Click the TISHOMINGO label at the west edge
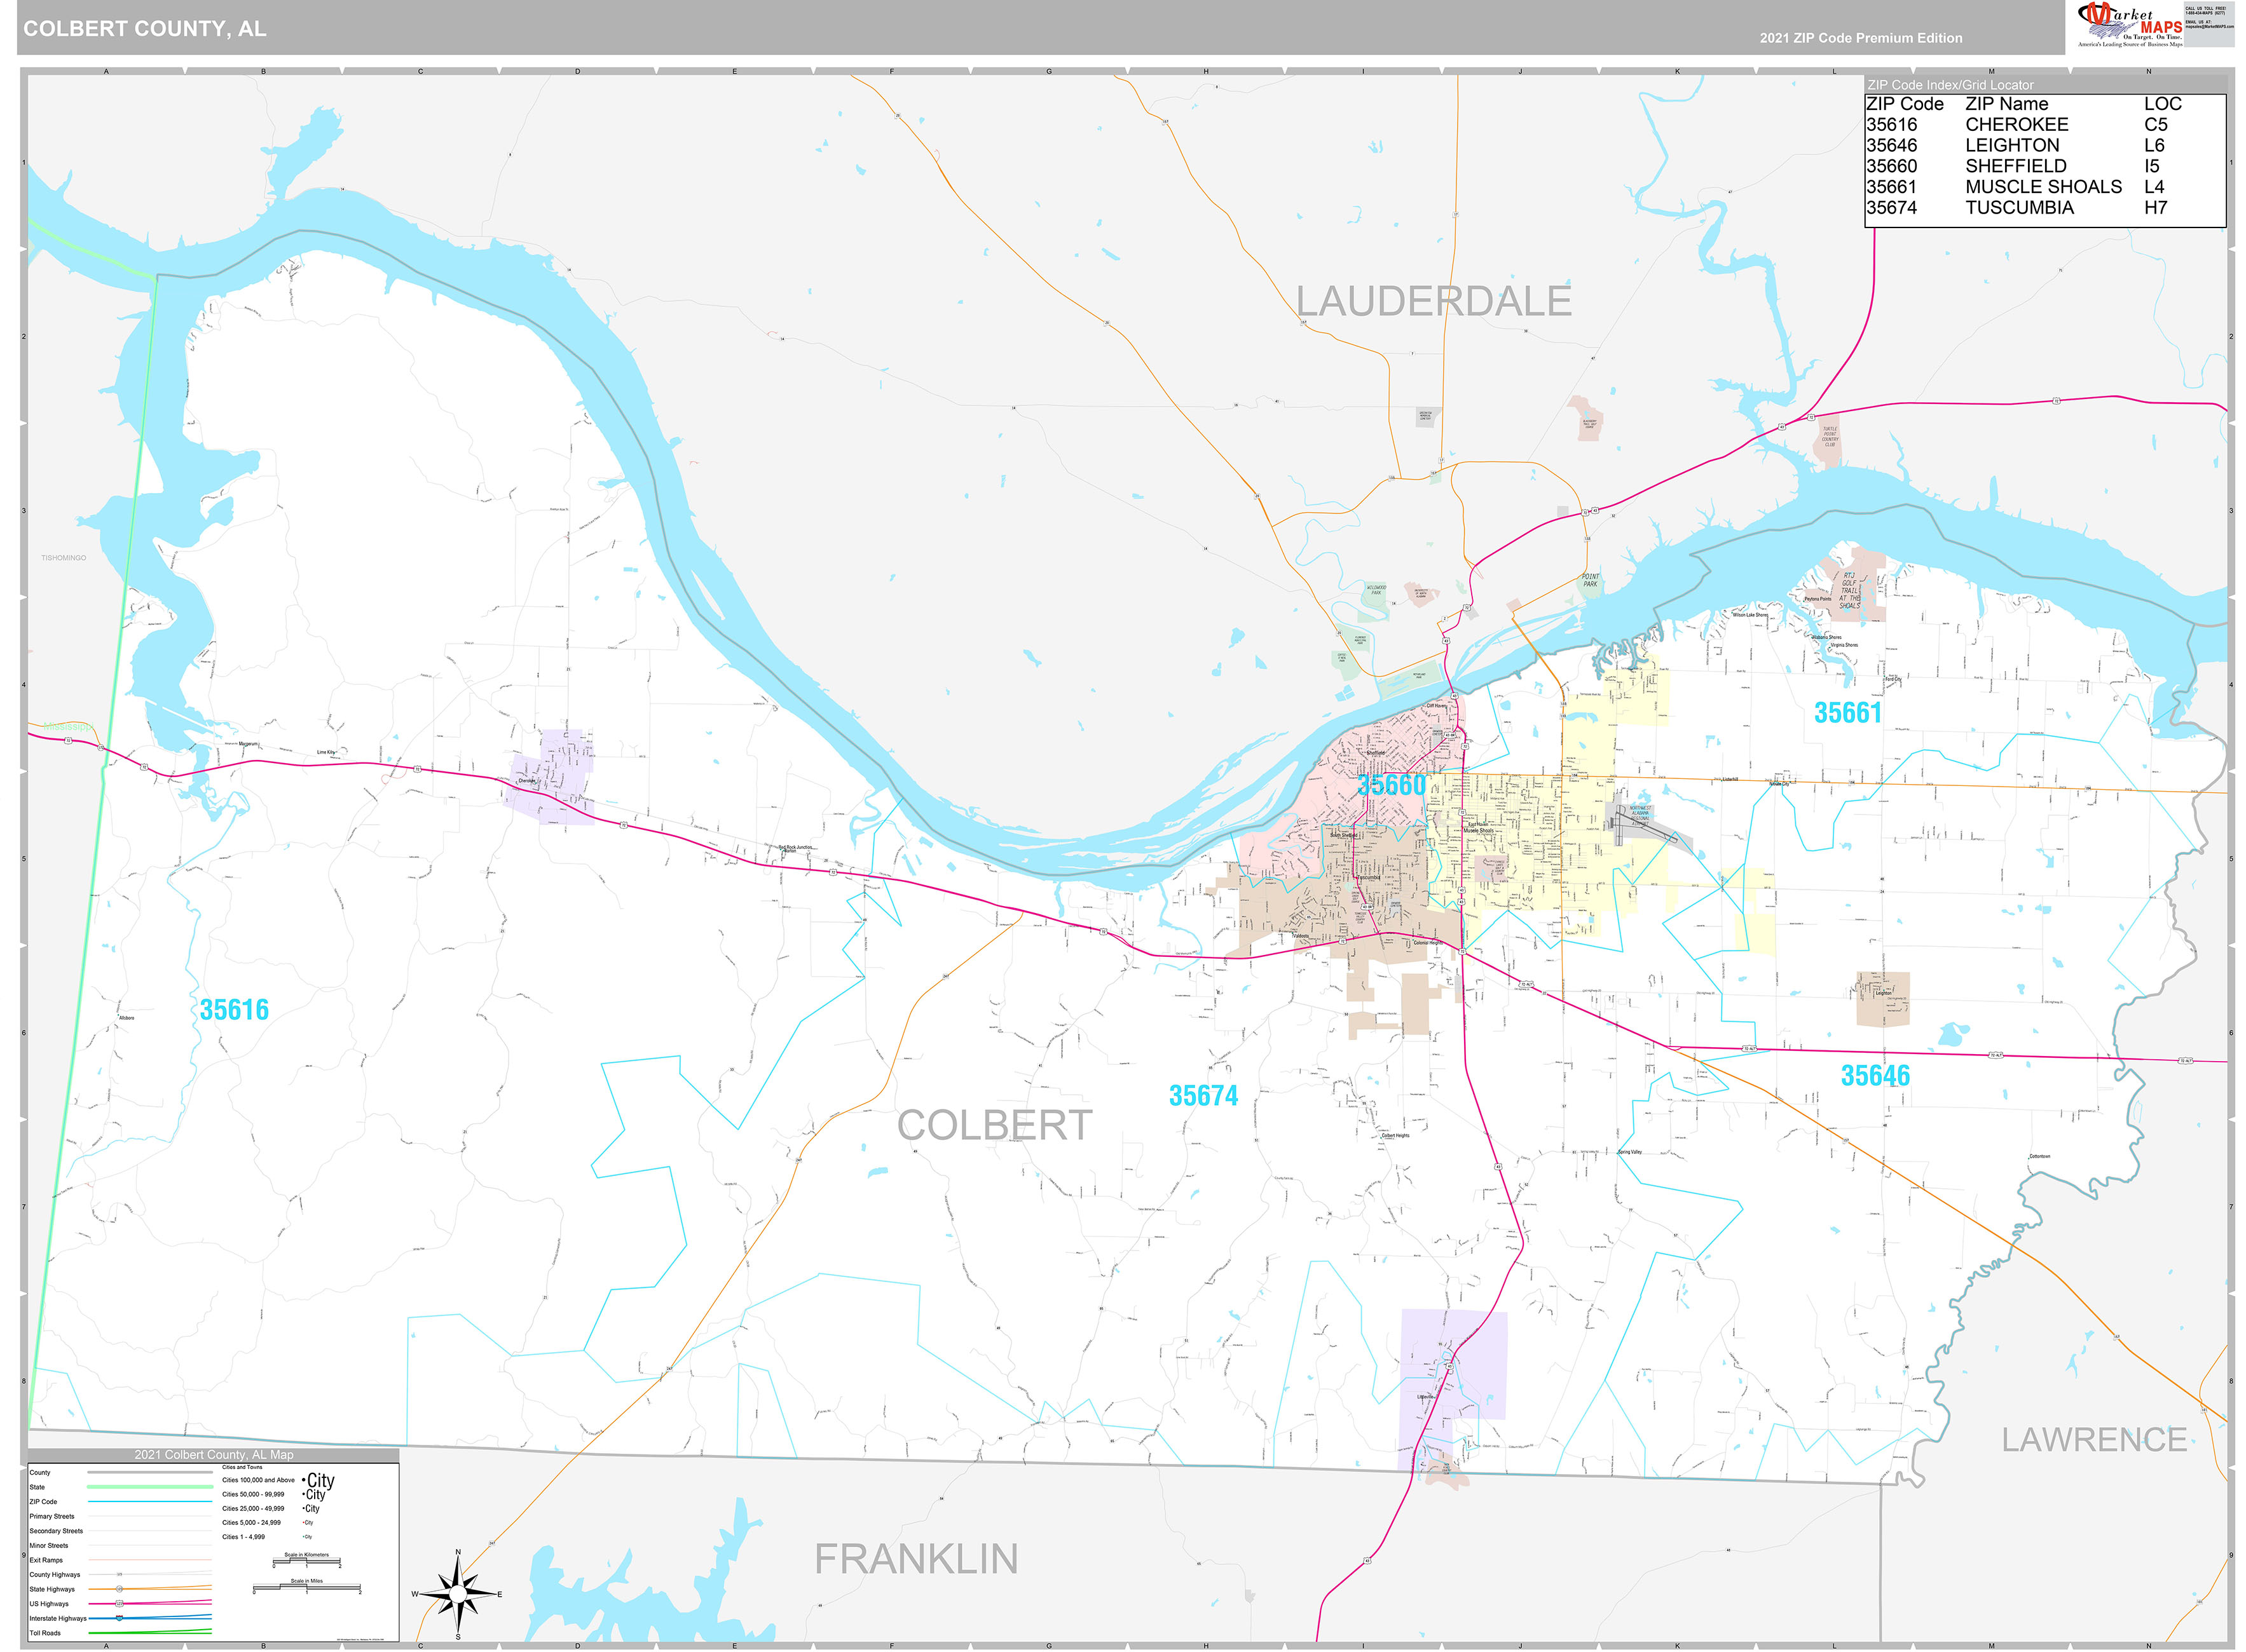Image resolution: width=2246 pixels, height=1652 pixels. 64,558
